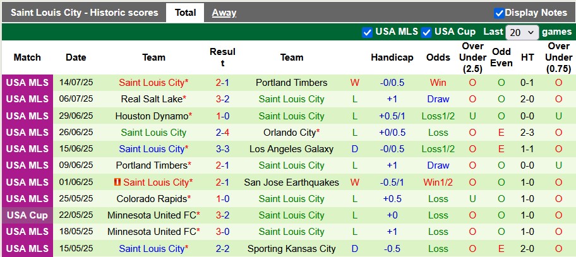Switch to the Away tab
The image size is (576, 257).
224,13
